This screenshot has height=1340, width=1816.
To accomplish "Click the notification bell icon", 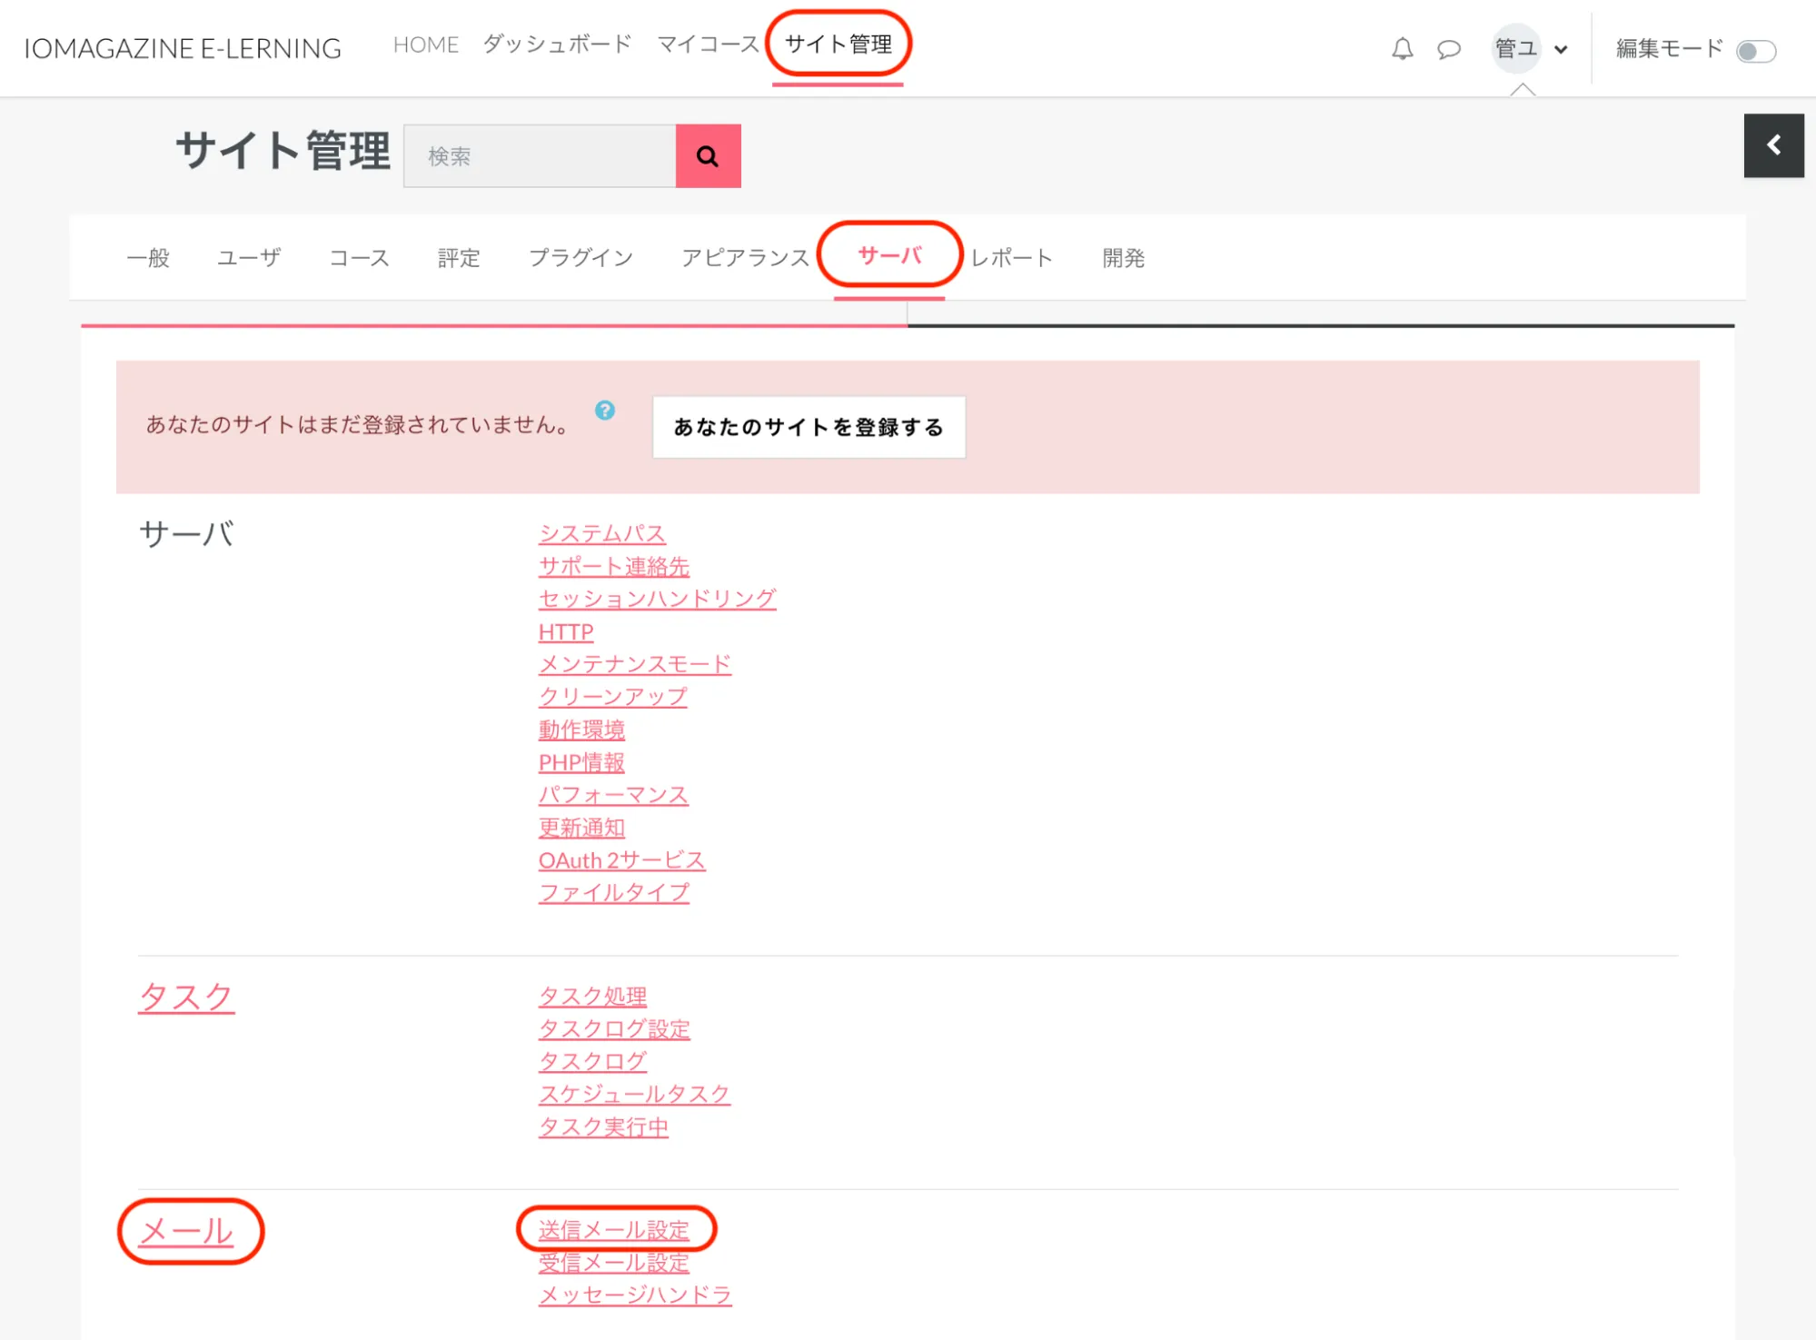I will point(1402,49).
